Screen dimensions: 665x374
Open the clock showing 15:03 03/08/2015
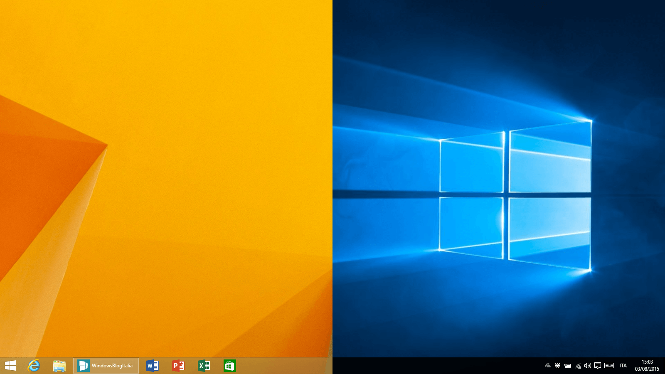pyautogui.click(x=647, y=365)
